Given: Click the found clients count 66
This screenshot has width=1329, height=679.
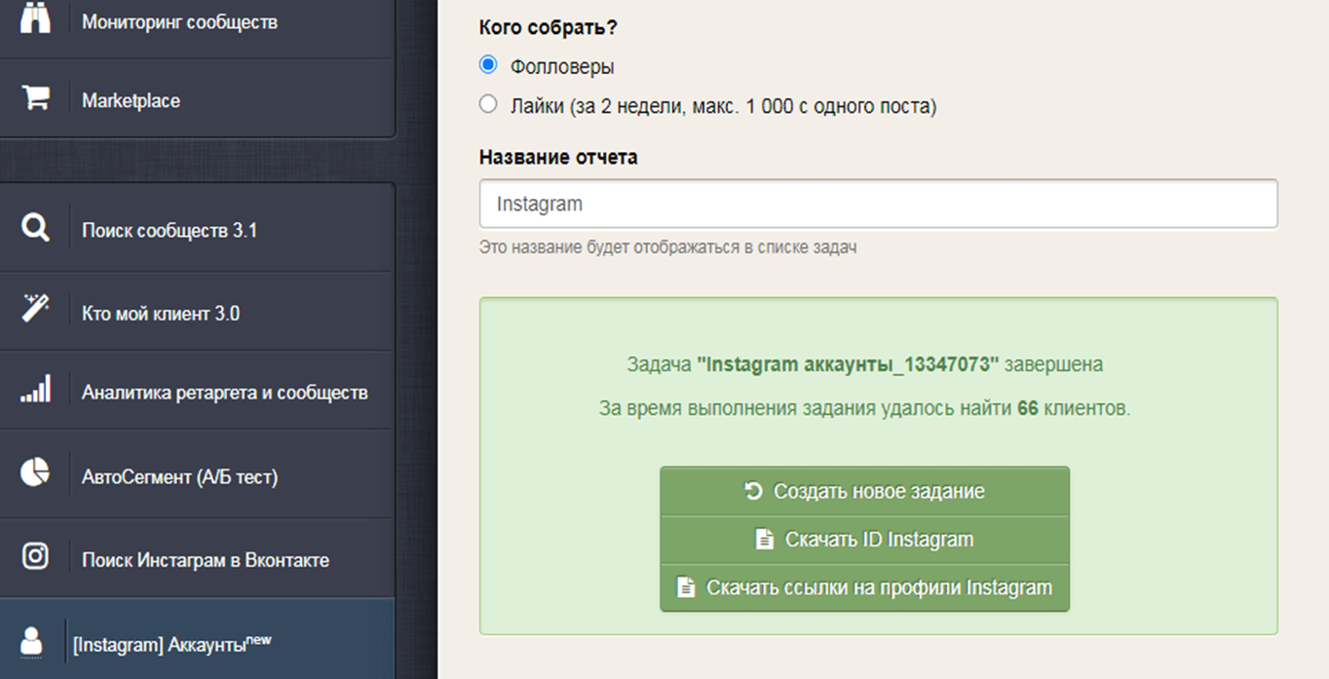Looking at the screenshot, I should point(1028,408).
